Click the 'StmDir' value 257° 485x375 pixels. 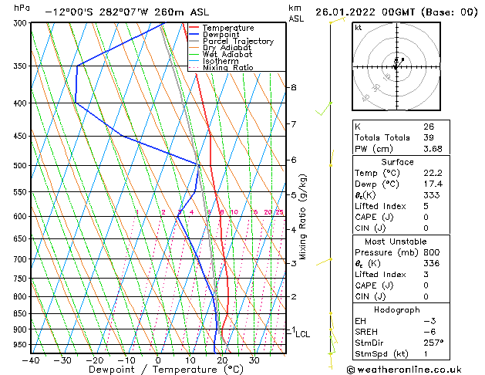click(x=433, y=343)
